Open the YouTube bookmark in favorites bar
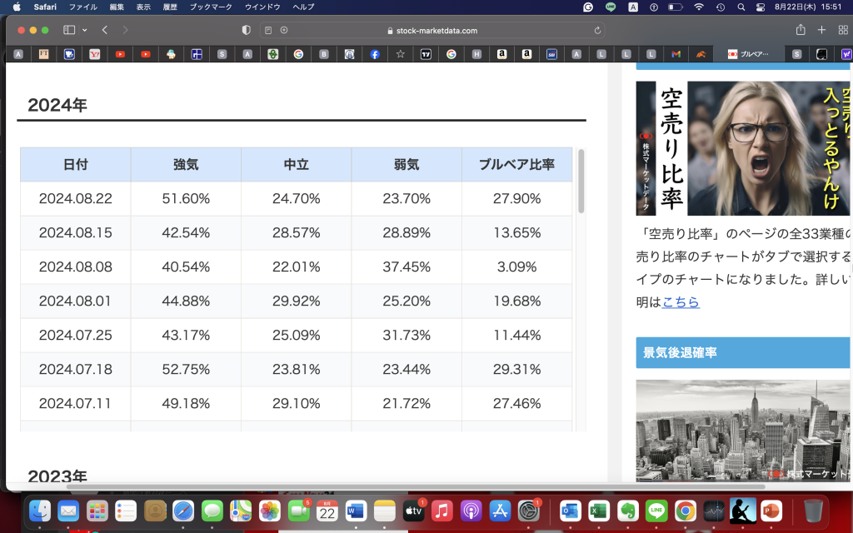Viewport: 853px width, 533px height. pyautogui.click(x=121, y=53)
